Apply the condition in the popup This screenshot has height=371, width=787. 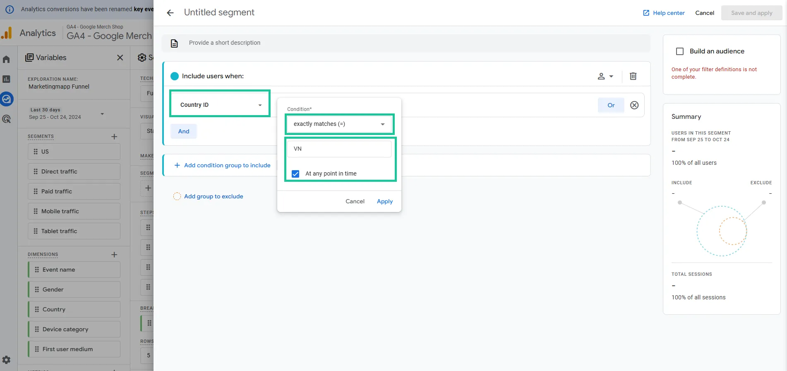(385, 202)
